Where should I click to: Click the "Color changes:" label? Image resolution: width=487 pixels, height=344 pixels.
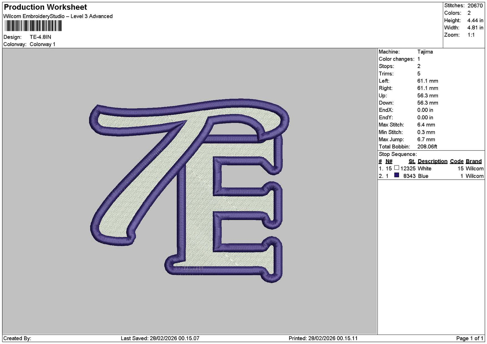coord(396,59)
